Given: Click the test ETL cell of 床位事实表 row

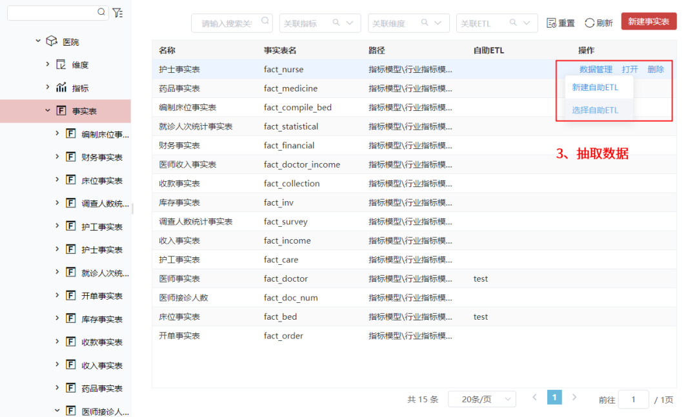Looking at the screenshot, I should click(481, 317).
